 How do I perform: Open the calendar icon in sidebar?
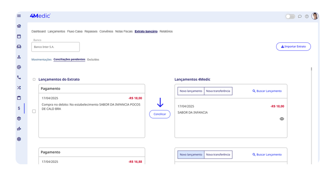19,37
